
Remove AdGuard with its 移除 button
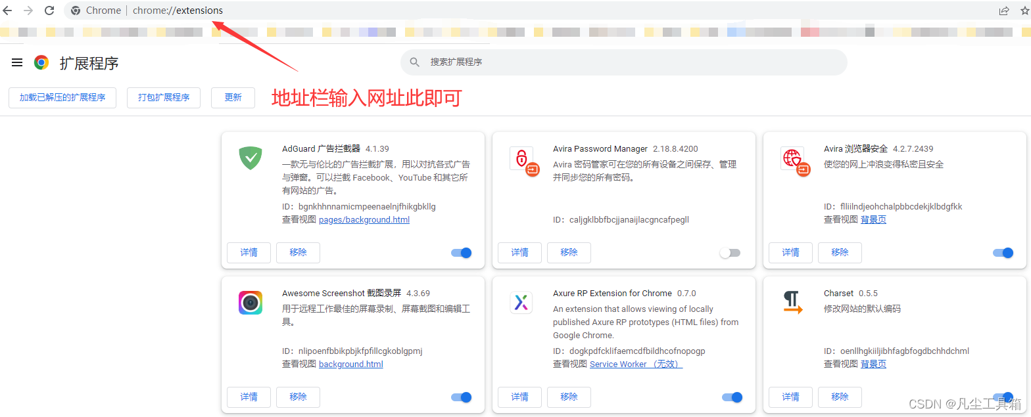[298, 253]
